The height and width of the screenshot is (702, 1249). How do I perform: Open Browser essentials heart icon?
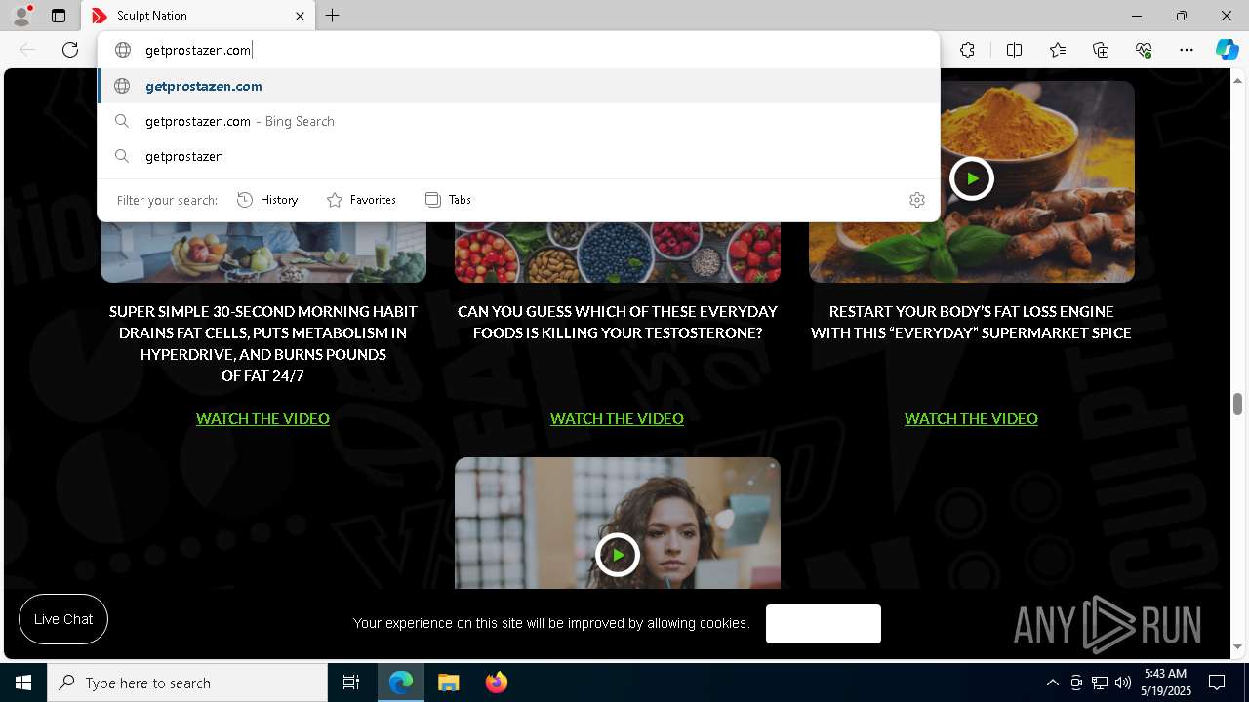click(1144, 50)
